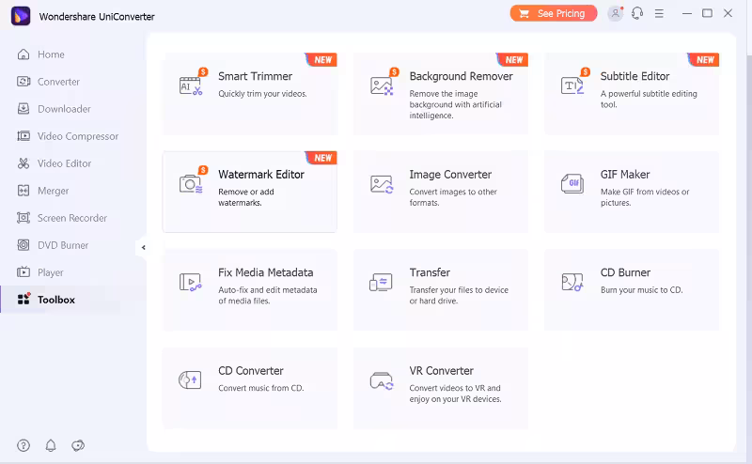The image size is (752, 464).
Task: Click the CD Burner title
Action: (625, 272)
